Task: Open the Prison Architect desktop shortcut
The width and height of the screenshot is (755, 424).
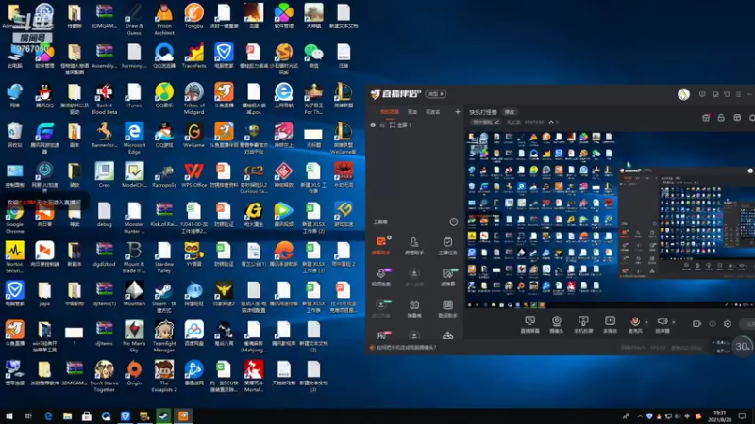Action: 163,18
